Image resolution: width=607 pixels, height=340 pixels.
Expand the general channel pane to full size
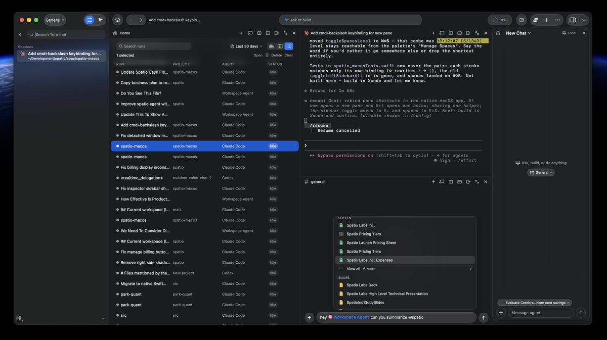coord(476,181)
